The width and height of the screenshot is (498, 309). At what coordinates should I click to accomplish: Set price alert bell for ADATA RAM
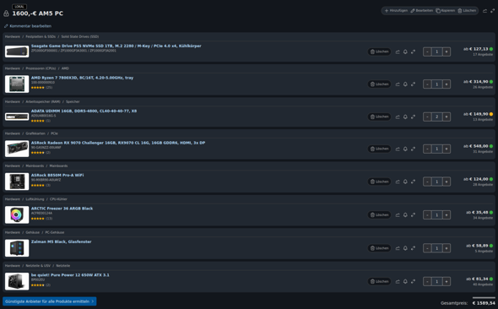(405, 117)
